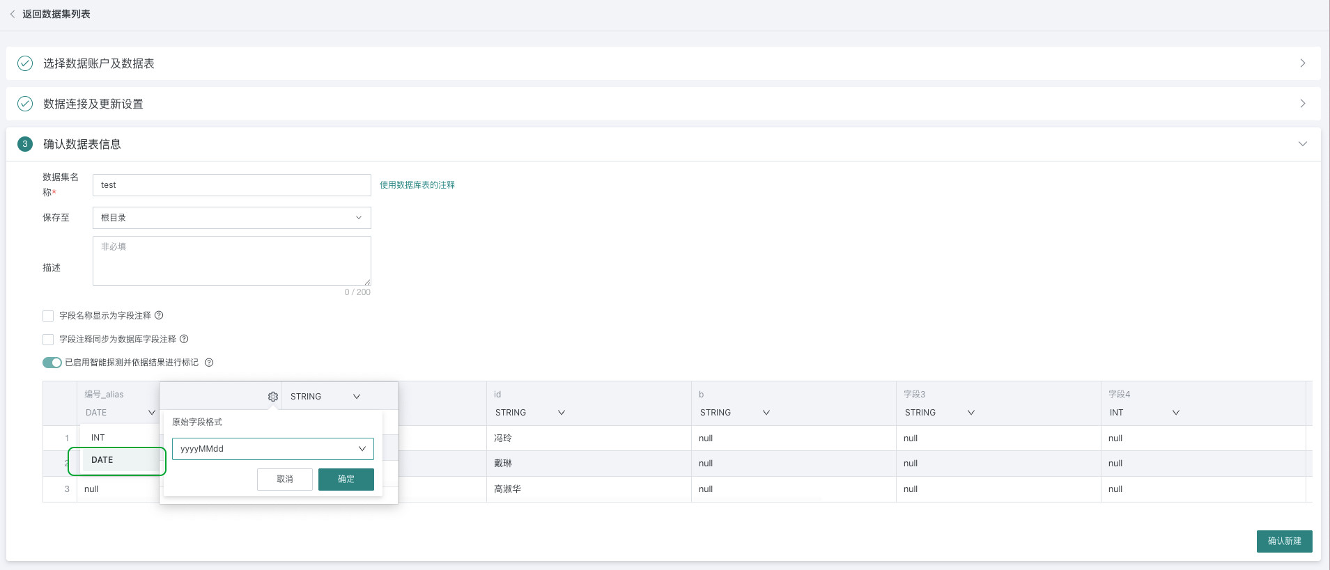Screen dimensions: 1330x570
Task: Click back arrow to return to dataset list
Action: tap(13, 14)
